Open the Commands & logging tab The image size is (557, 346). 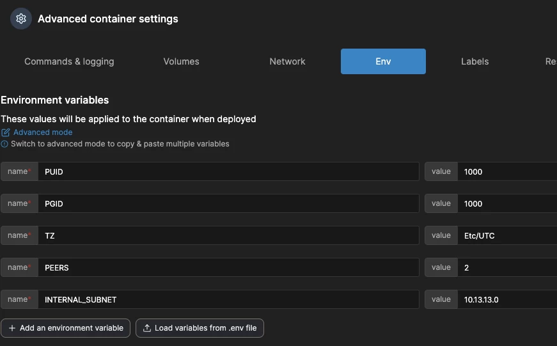tap(69, 61)
